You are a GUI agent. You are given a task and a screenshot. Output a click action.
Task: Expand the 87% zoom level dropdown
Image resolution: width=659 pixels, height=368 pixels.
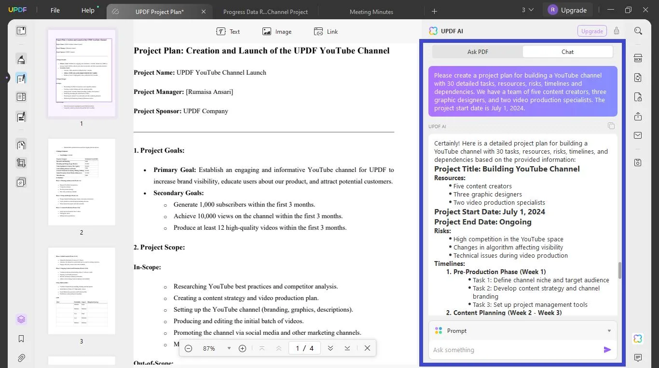click(229, 348)
